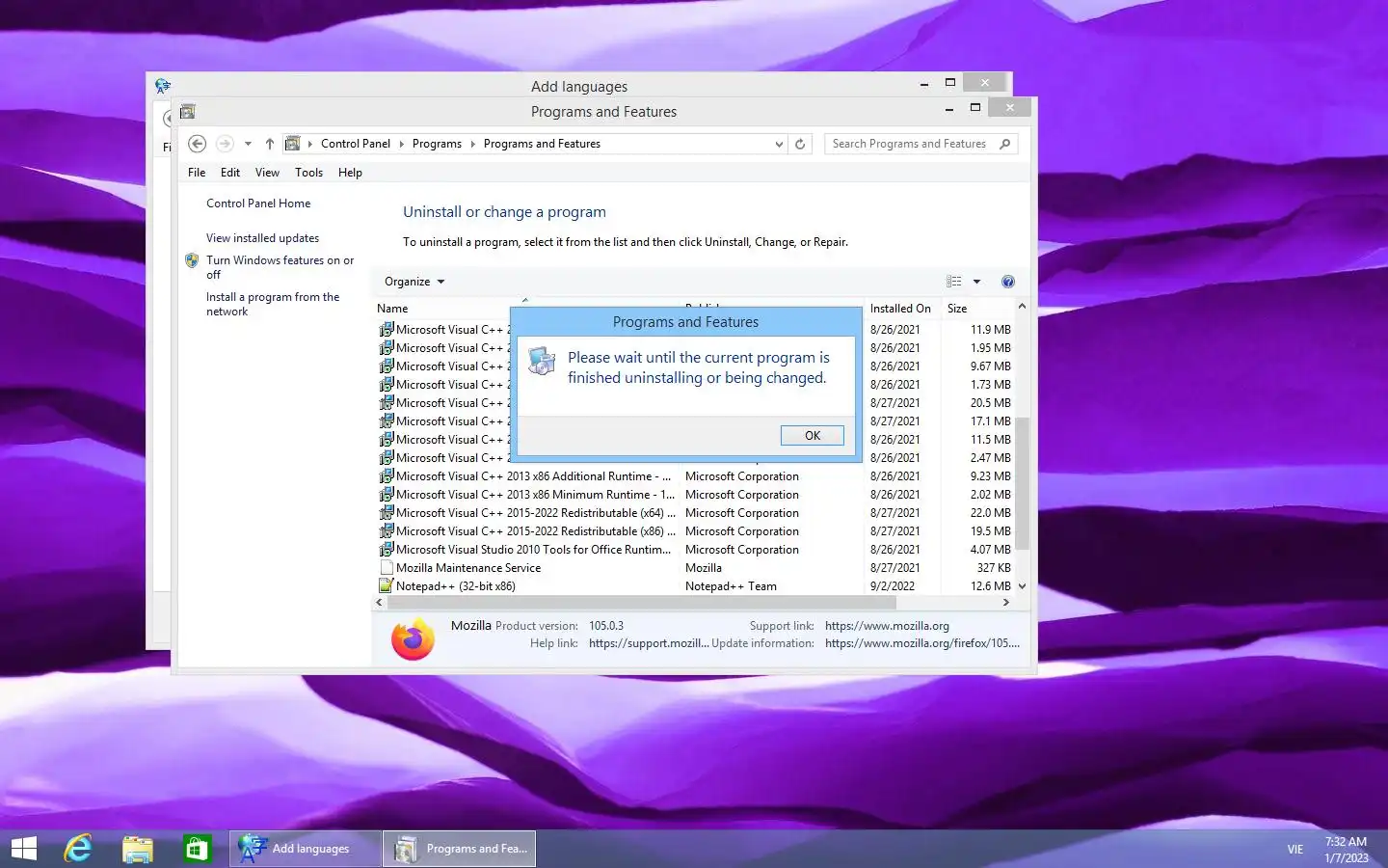The width and height of the screenshot is (1388, 868).
Task: Select Control Panel in the breadcrumb
Action: pyautogui.click(x=356, y=144)
